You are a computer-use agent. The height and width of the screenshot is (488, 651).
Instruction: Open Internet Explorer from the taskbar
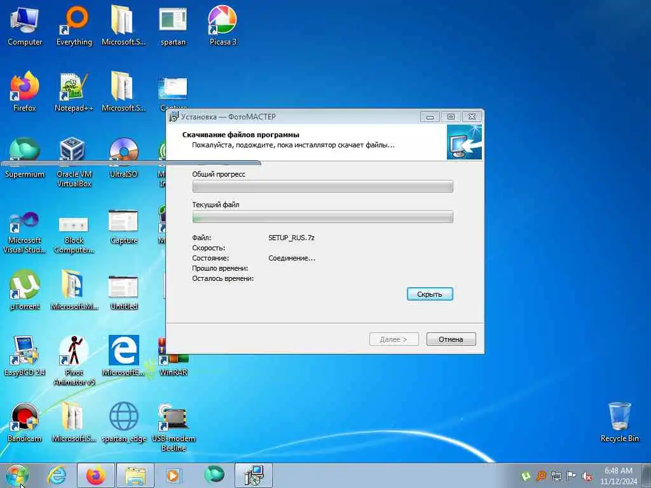tap(57, 475)
